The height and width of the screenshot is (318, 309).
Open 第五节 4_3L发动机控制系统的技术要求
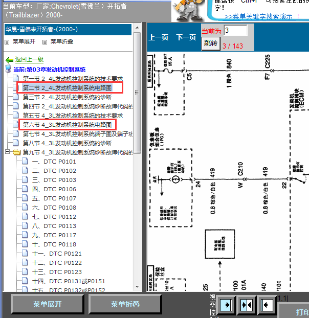(73, 116)
